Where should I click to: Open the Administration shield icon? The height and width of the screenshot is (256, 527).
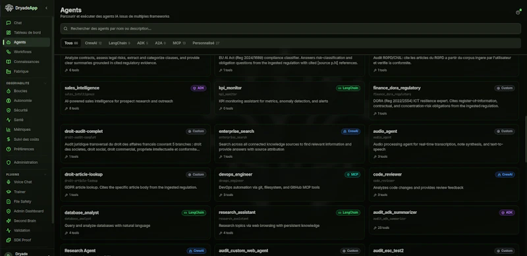point(9,163)
